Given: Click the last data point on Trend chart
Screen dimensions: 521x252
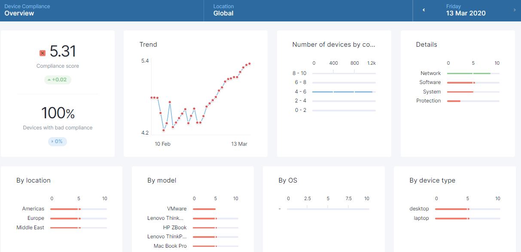Looking at the screenshot, I should coord(250,64).
